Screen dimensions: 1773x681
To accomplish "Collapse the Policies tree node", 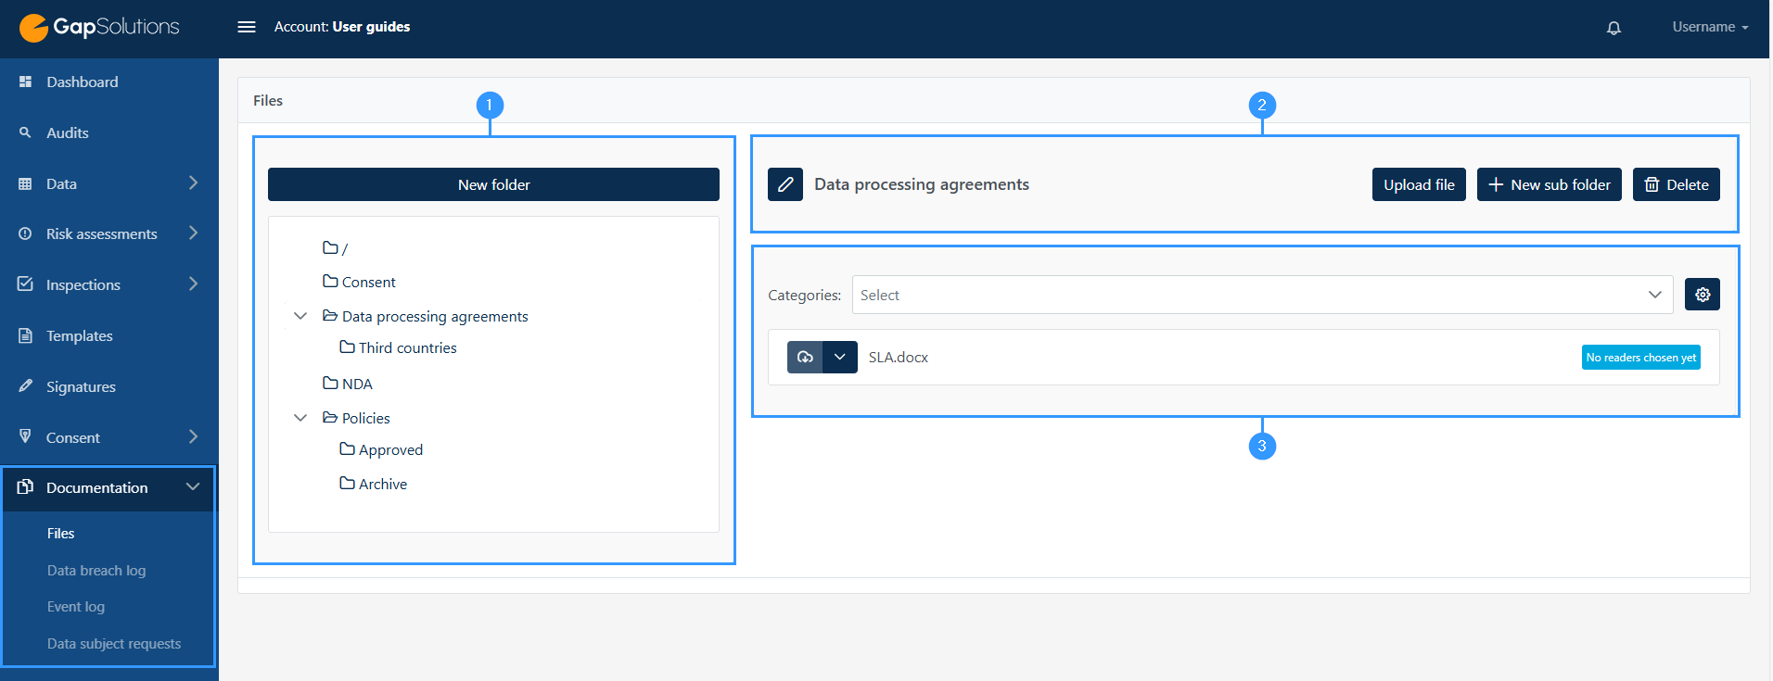I will (x=300, y=418).
